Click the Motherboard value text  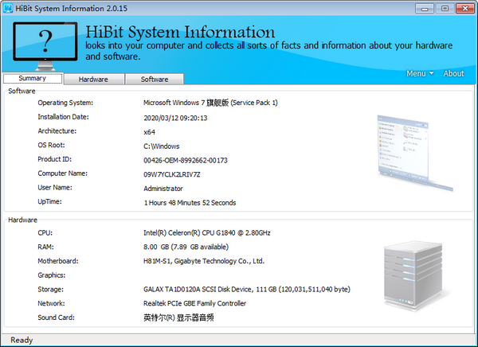tap(203, 261)
